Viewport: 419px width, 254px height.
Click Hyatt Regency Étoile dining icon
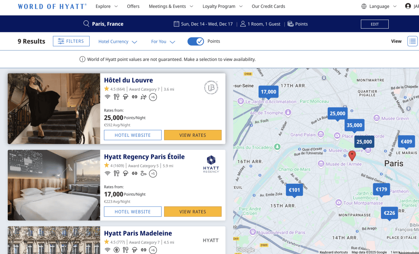coord(117,174)
